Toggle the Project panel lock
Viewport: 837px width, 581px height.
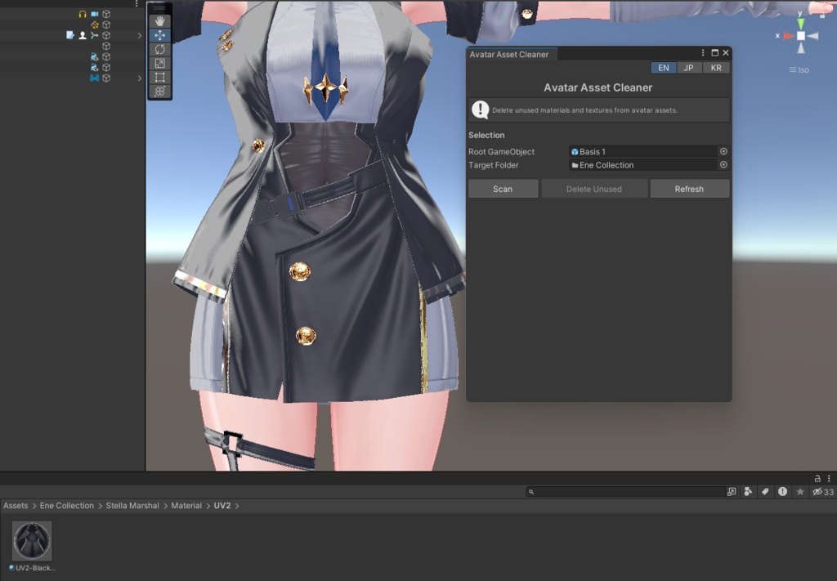click(x=817, y=478)
